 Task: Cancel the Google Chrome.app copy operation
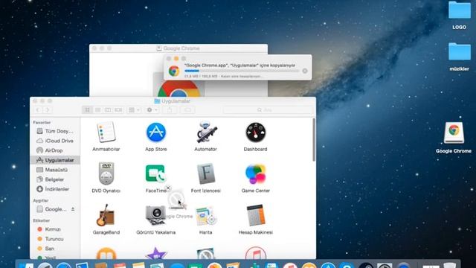click(x=305, y=71)
